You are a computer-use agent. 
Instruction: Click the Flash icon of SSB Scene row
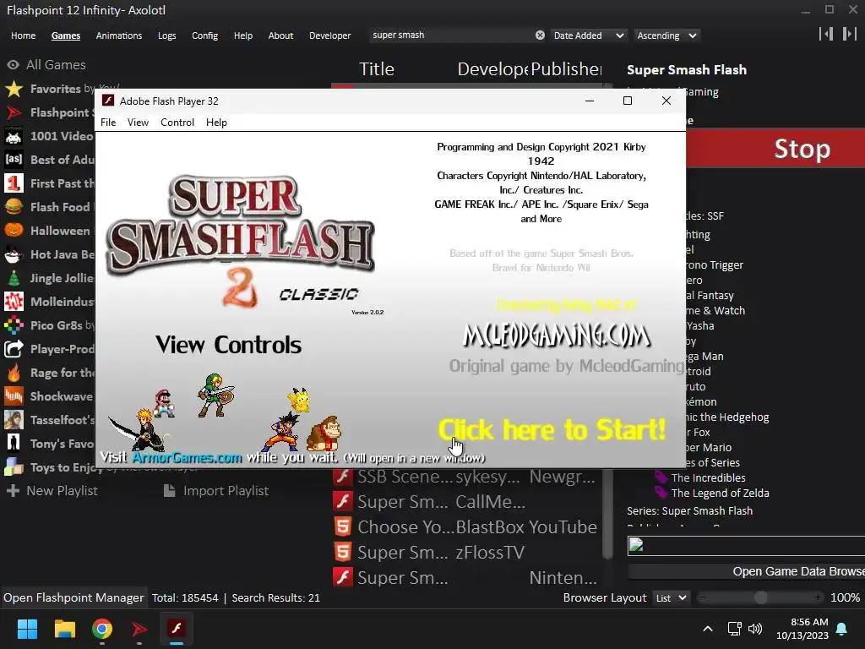[x=343, y=477]
